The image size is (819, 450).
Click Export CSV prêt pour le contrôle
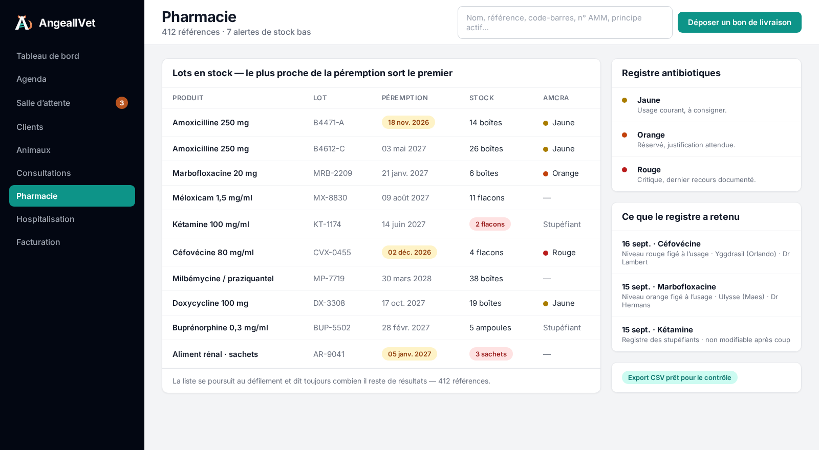pos(680,377)
